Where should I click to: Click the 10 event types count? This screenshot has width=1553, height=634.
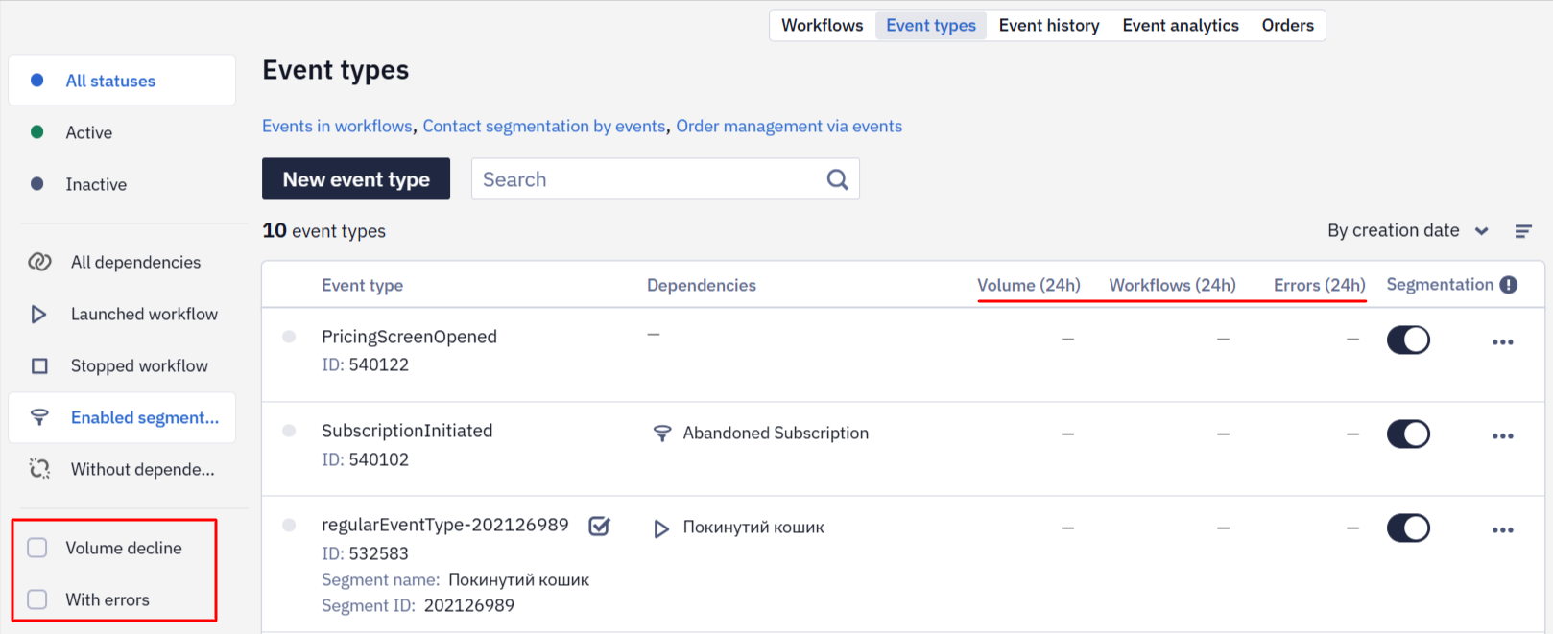(323, 230)
